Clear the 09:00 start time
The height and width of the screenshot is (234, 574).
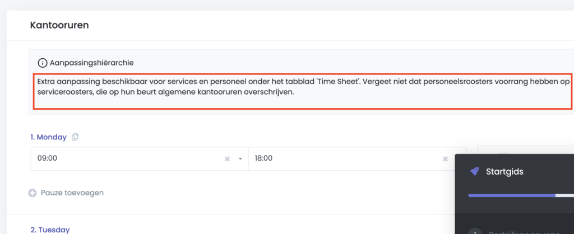227,159
